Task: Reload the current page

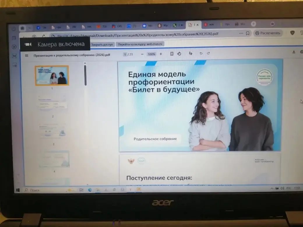Action: (x=44, y=36)
